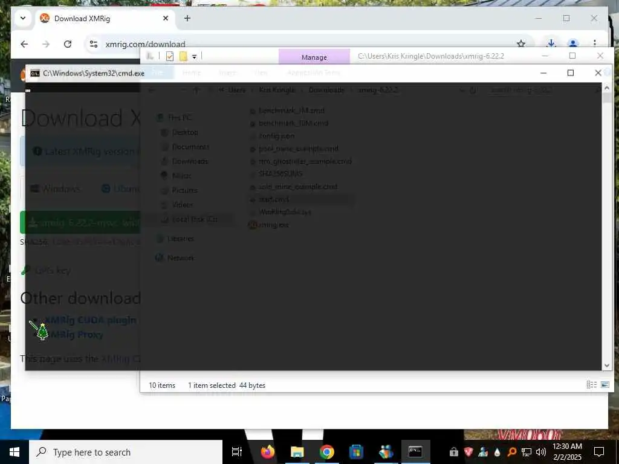Close the Download XMRig tab

pos(166,18)
